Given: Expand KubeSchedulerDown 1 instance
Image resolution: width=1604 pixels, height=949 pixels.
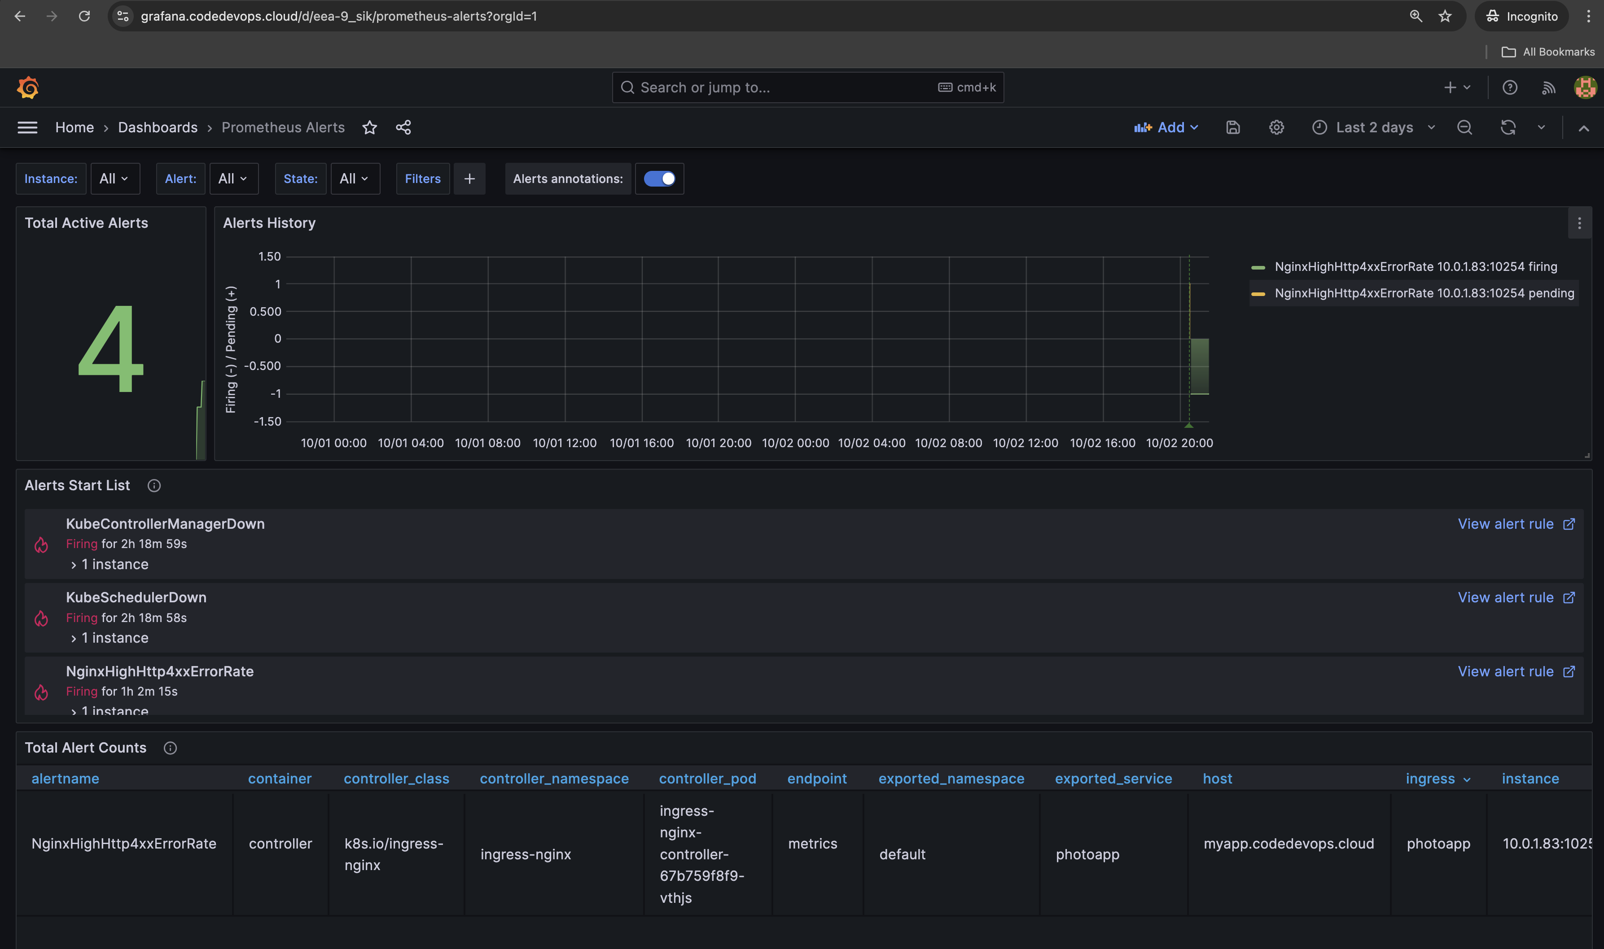Looking at the screenshot, I should (x=110, y=638).
